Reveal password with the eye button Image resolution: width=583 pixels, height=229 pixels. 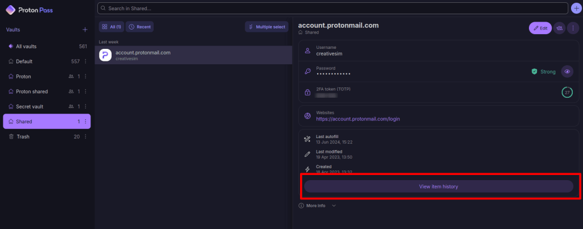(x=567, y=72)
